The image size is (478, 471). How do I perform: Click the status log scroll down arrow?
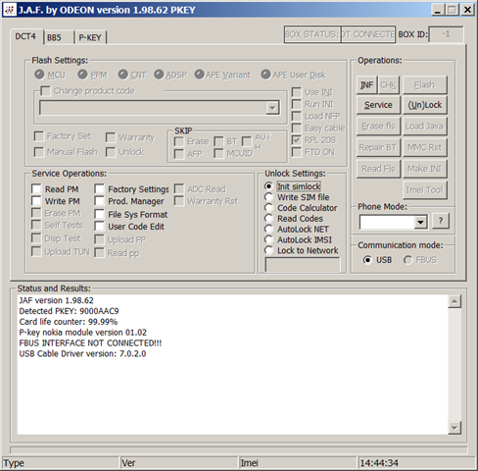(x=454, y=428)
